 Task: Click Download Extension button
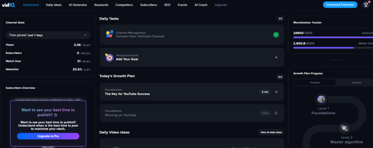click(x=340, y=5)
